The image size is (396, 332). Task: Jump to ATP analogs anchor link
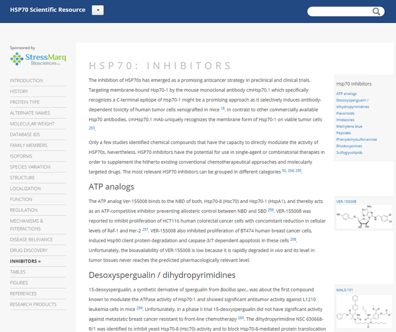point(346,94)
